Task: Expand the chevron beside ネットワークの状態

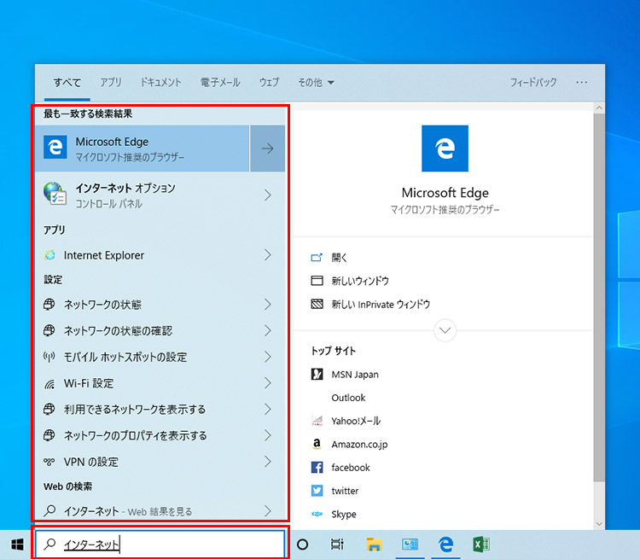Action: [x=267, y=305]
